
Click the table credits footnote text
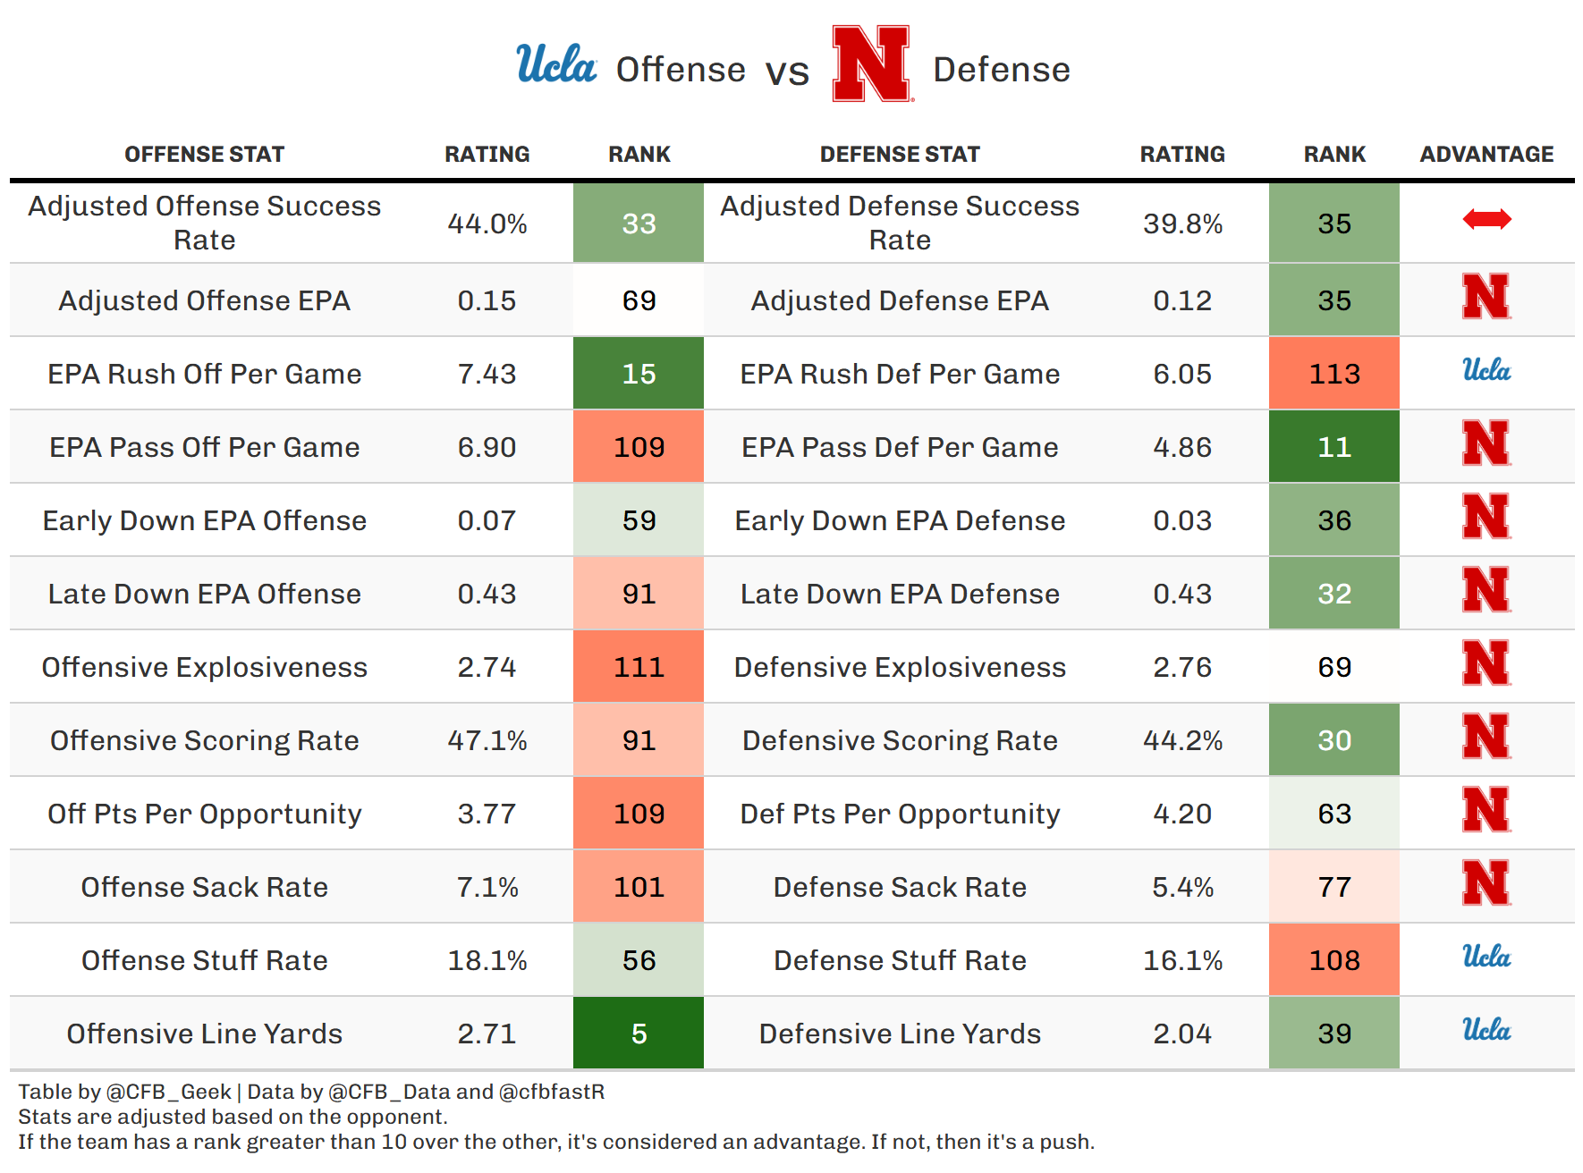311,1092
